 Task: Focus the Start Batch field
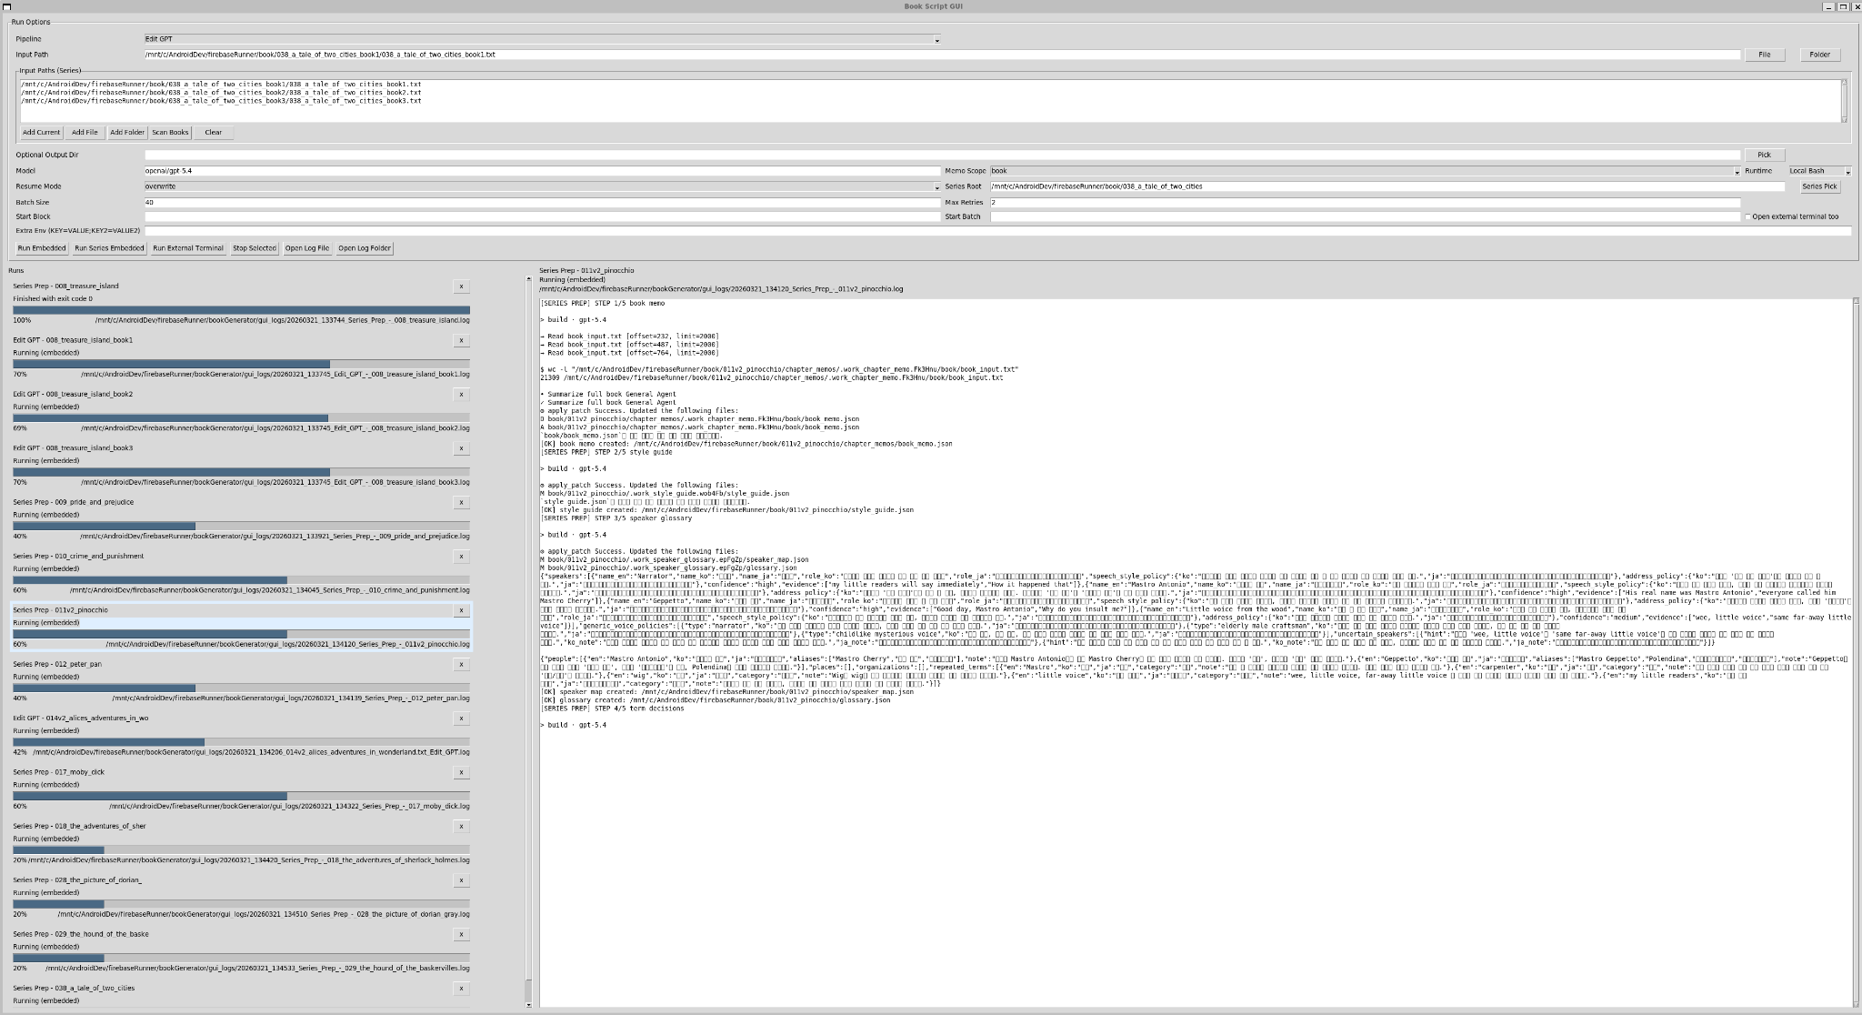pos(1365,216)
